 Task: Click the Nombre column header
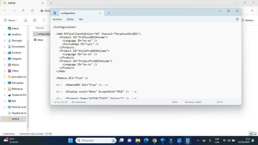click(40, 28)
